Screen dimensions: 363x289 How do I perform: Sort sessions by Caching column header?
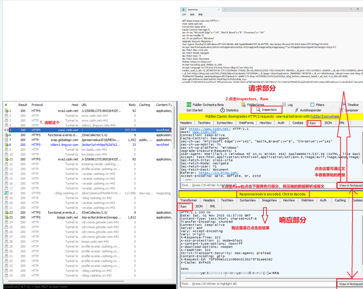[144, 105]
